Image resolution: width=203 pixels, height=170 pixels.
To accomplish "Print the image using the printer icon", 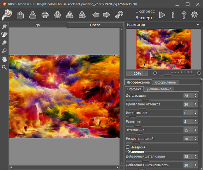I will pos(45,15).
